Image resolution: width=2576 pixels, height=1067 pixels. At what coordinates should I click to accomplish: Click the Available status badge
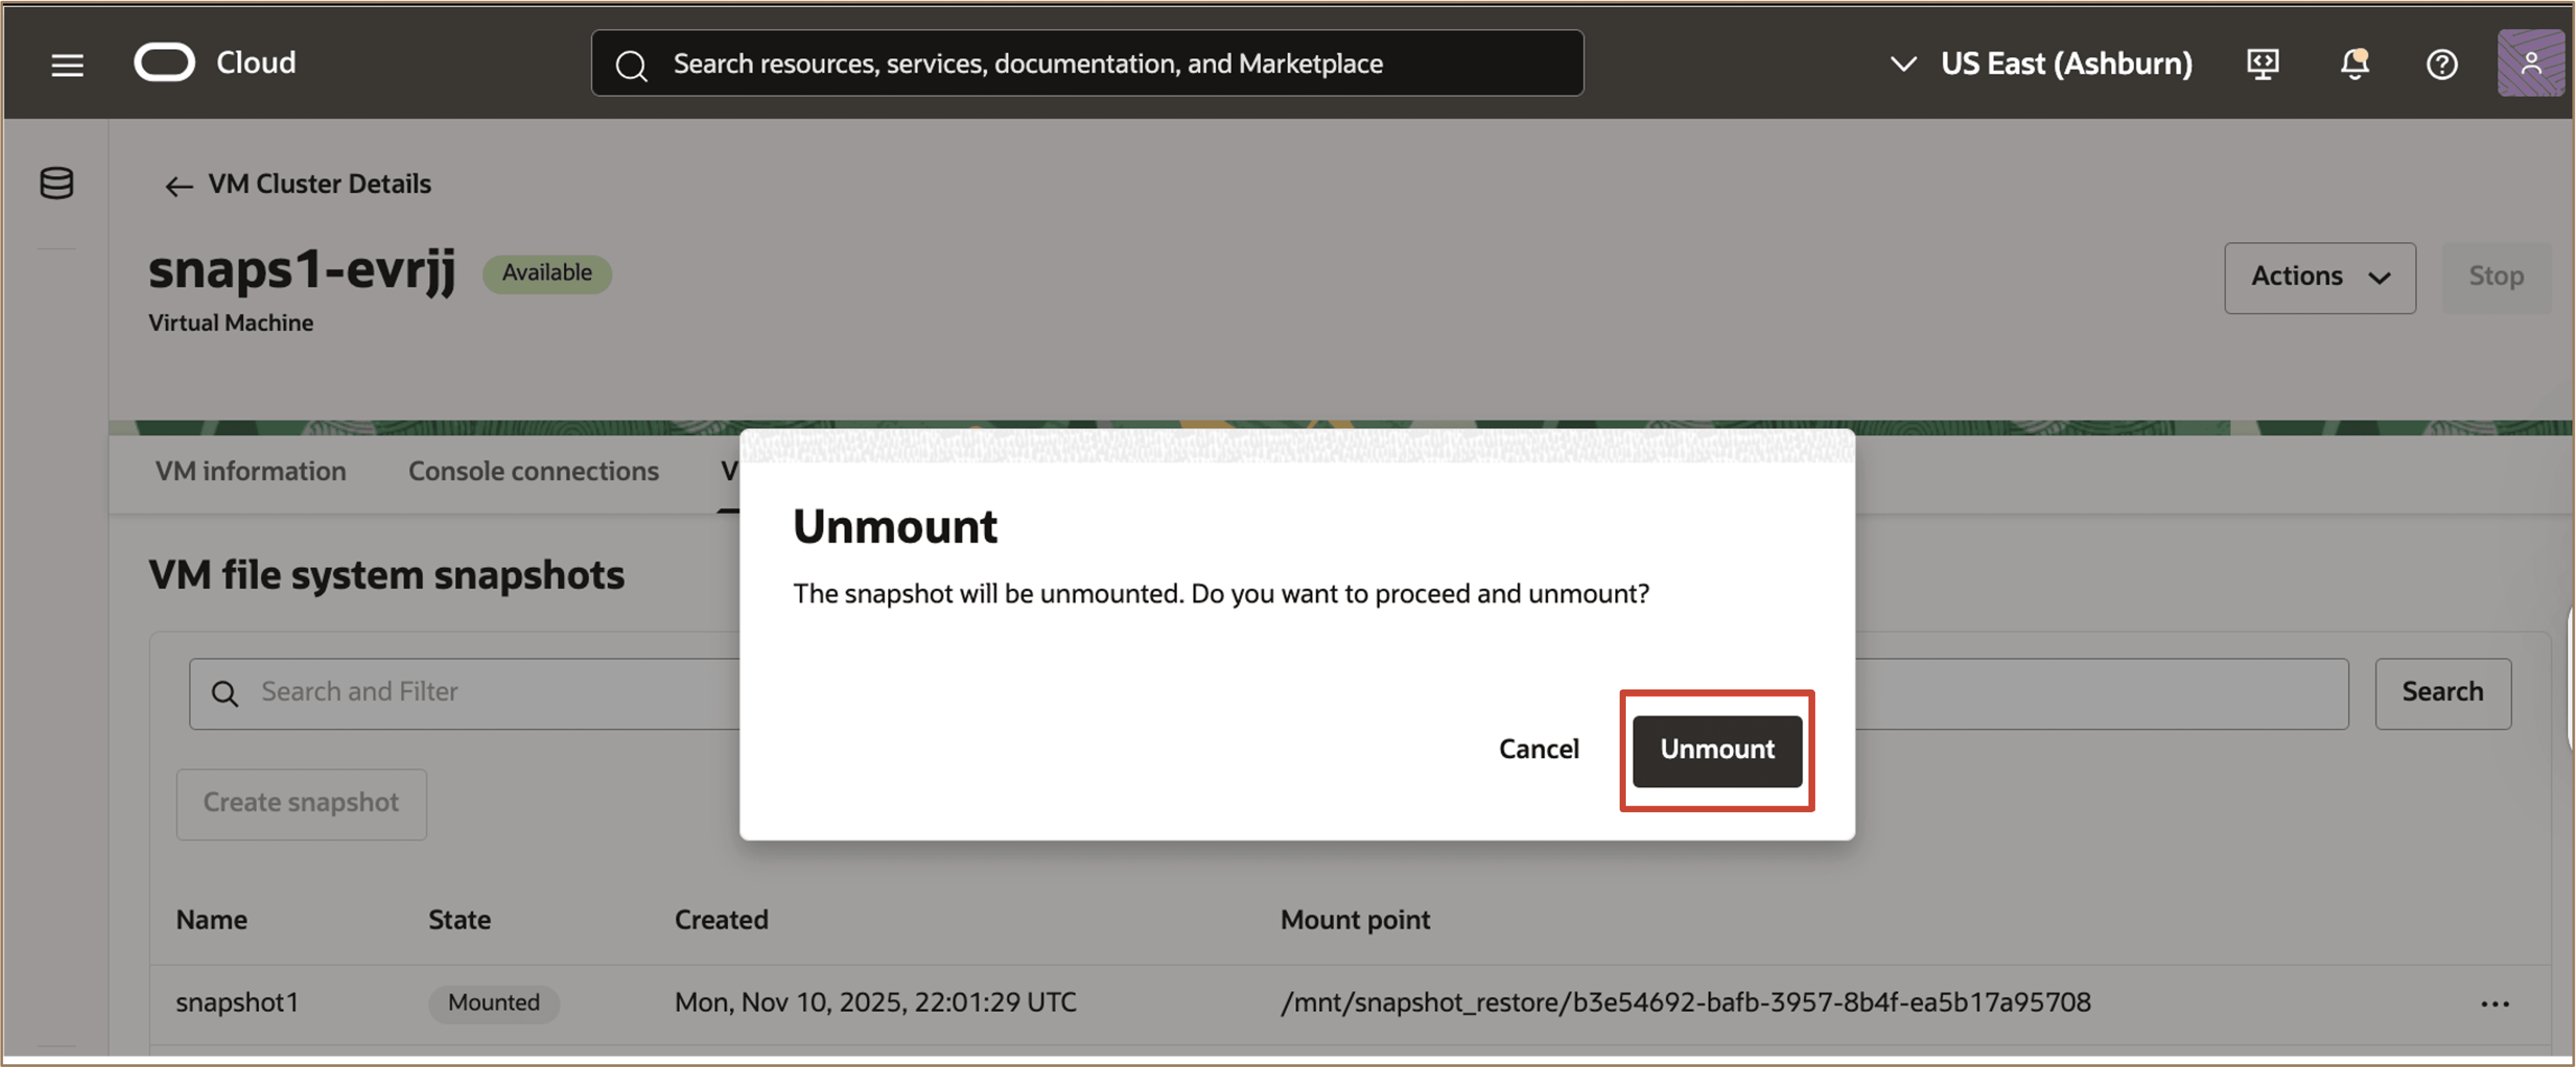tap(546, 272)
